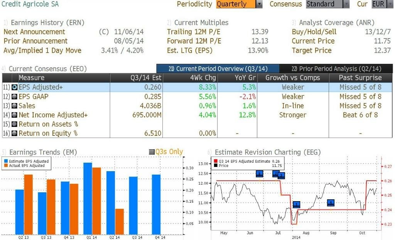This screenshot has height=240, width=395.
Task: Select the Net Income Adjusted+ radio button
Action: pos(15,115)
